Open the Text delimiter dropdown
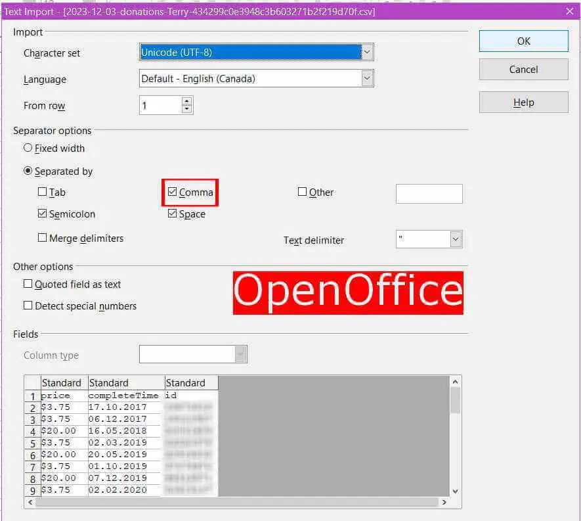Screen dimensions: 581x521 [x=456, y=239]
